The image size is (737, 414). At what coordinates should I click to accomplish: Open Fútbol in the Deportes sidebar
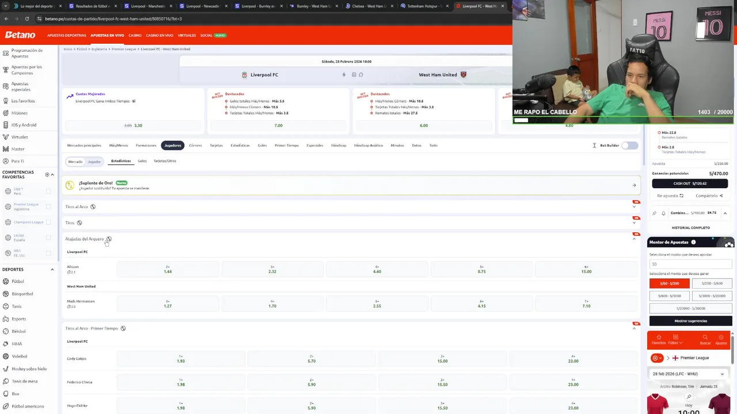click(18, 281)
